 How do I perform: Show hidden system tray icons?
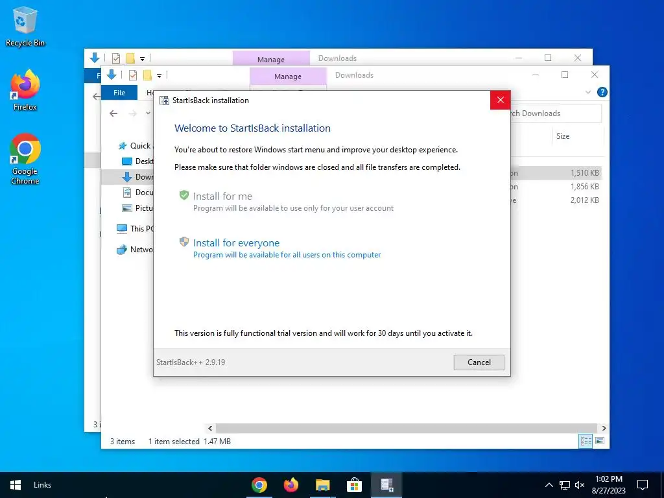pos(549,485)
